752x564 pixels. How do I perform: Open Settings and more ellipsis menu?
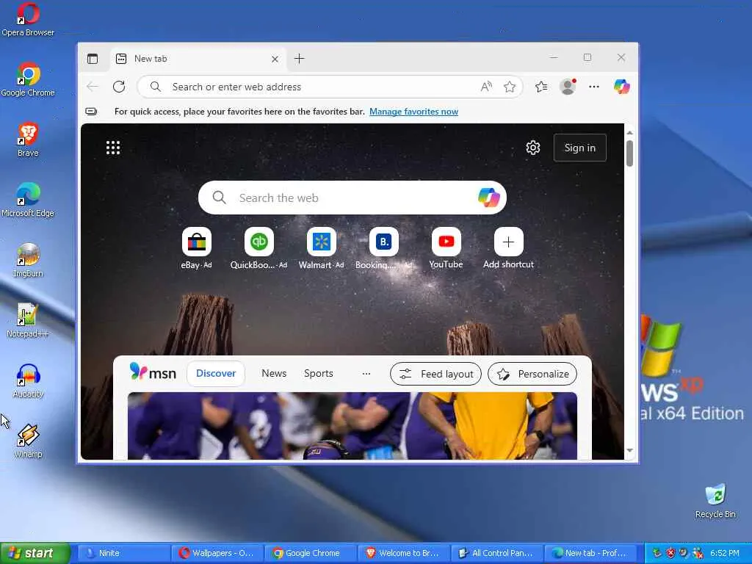point(594,87)
